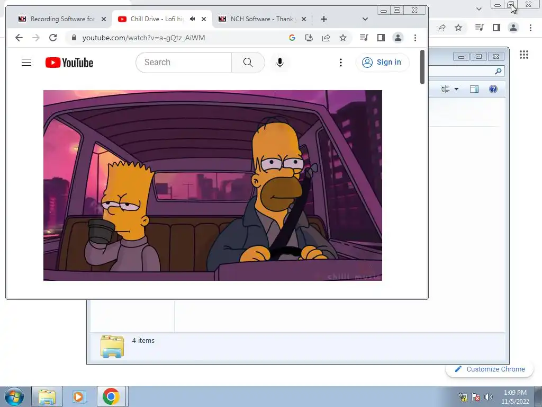Click the Explorer window maximize button
The image size is (542, 407).
[x=478, y=56]
